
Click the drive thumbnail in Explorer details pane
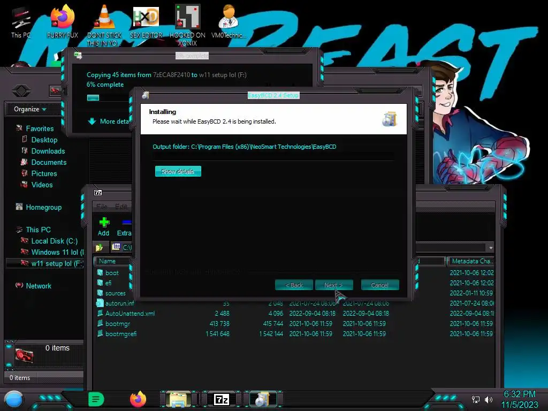(x=25, y=356)
